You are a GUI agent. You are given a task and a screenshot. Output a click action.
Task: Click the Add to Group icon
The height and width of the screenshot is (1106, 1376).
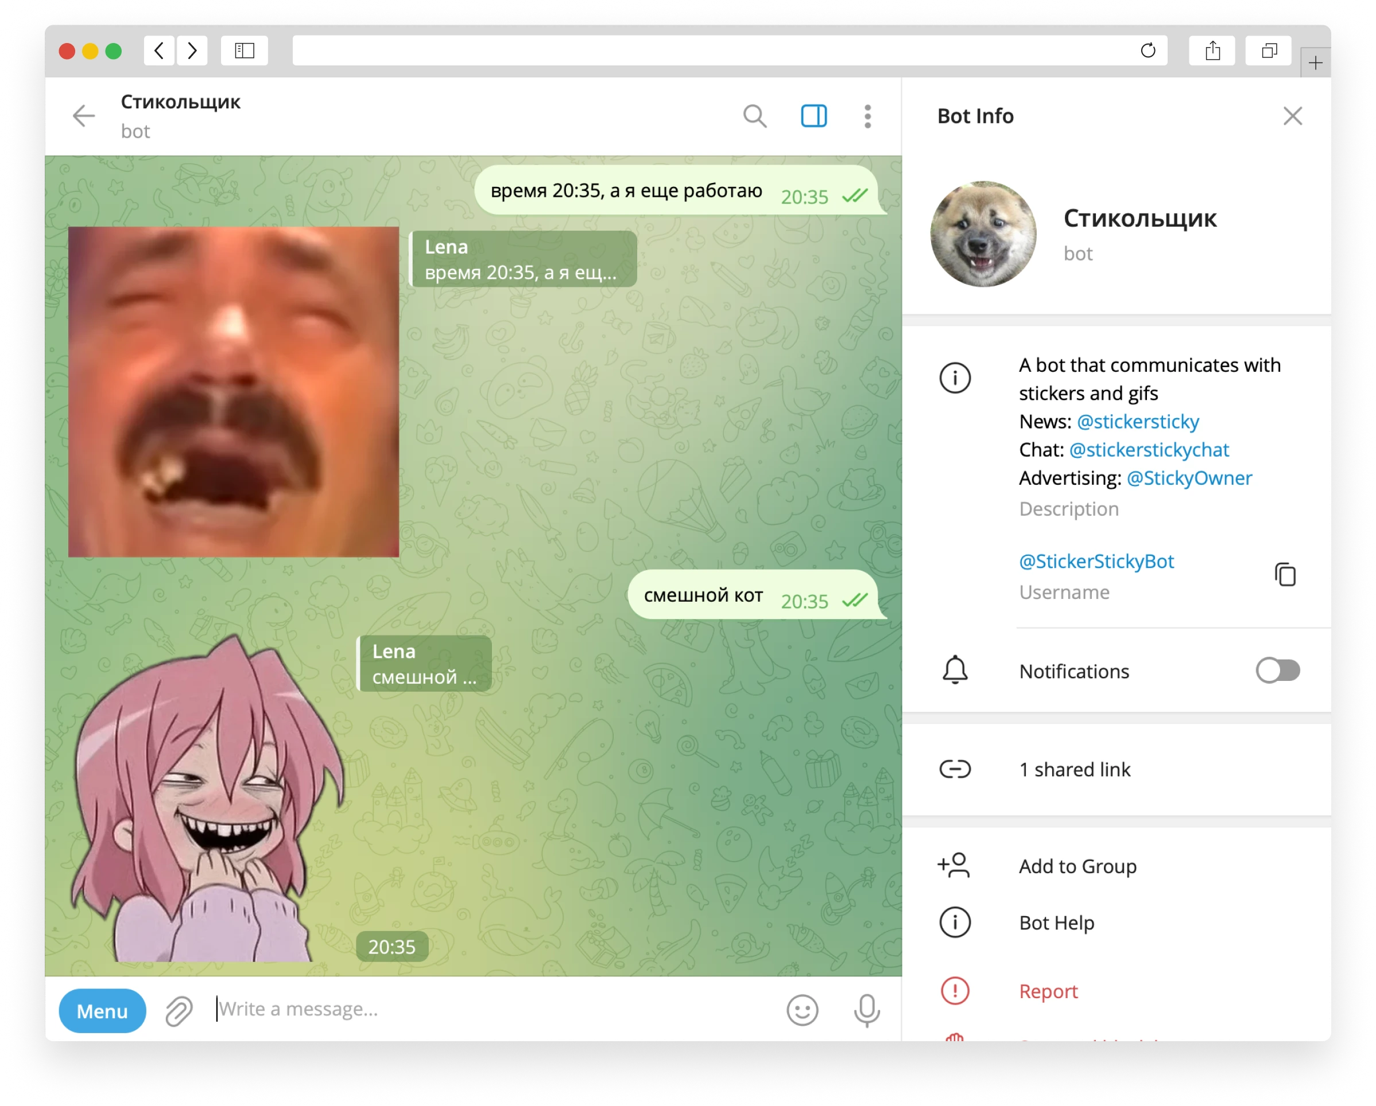pyautogui.click(x=954, y=866)
